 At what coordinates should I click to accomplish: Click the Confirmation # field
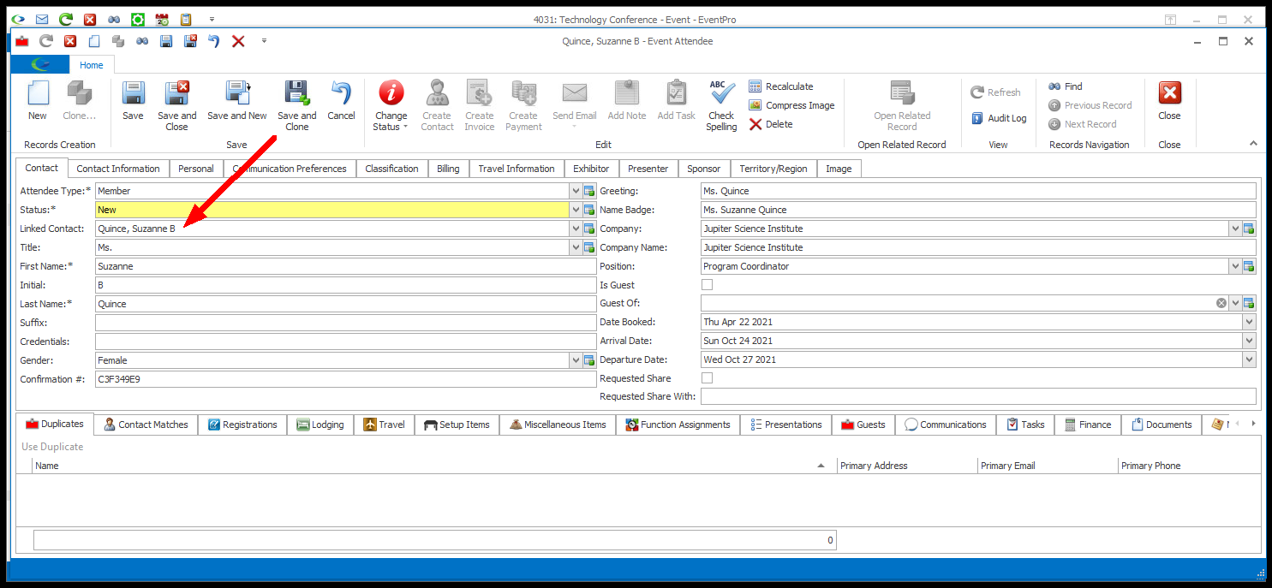345,379
